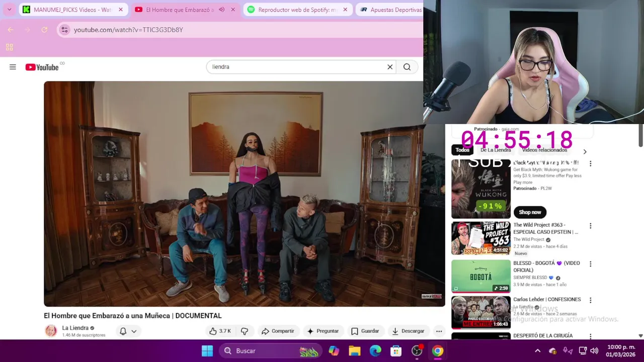Open the Windows Start menu
Screen dimensions: 644x362
(207, 351)
